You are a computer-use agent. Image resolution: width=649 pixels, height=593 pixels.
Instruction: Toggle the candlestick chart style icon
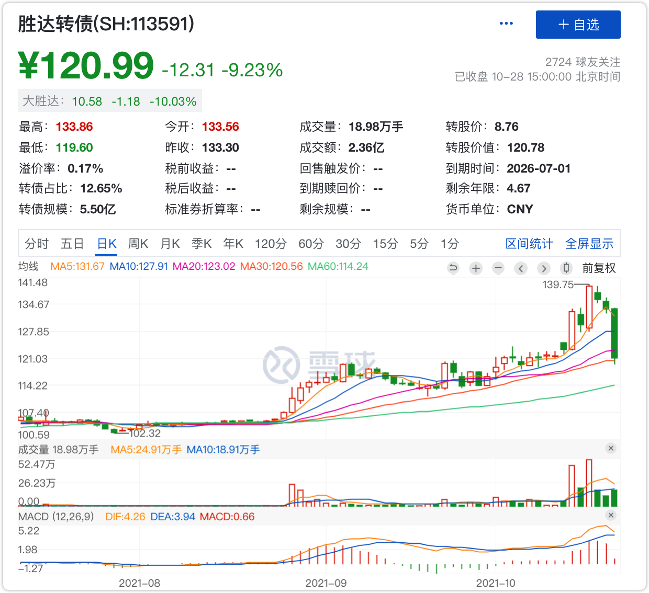pos(566,268)
